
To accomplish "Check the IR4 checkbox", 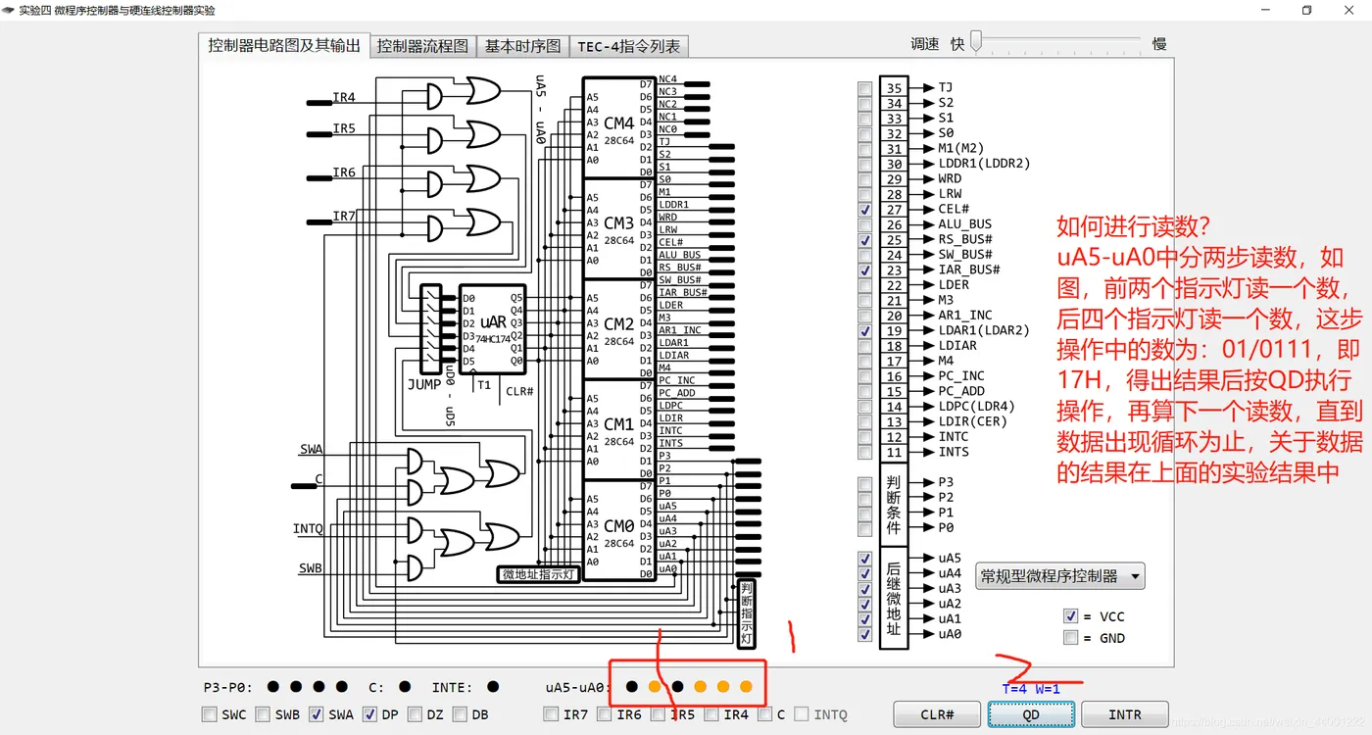I will [x=712, y=714].
